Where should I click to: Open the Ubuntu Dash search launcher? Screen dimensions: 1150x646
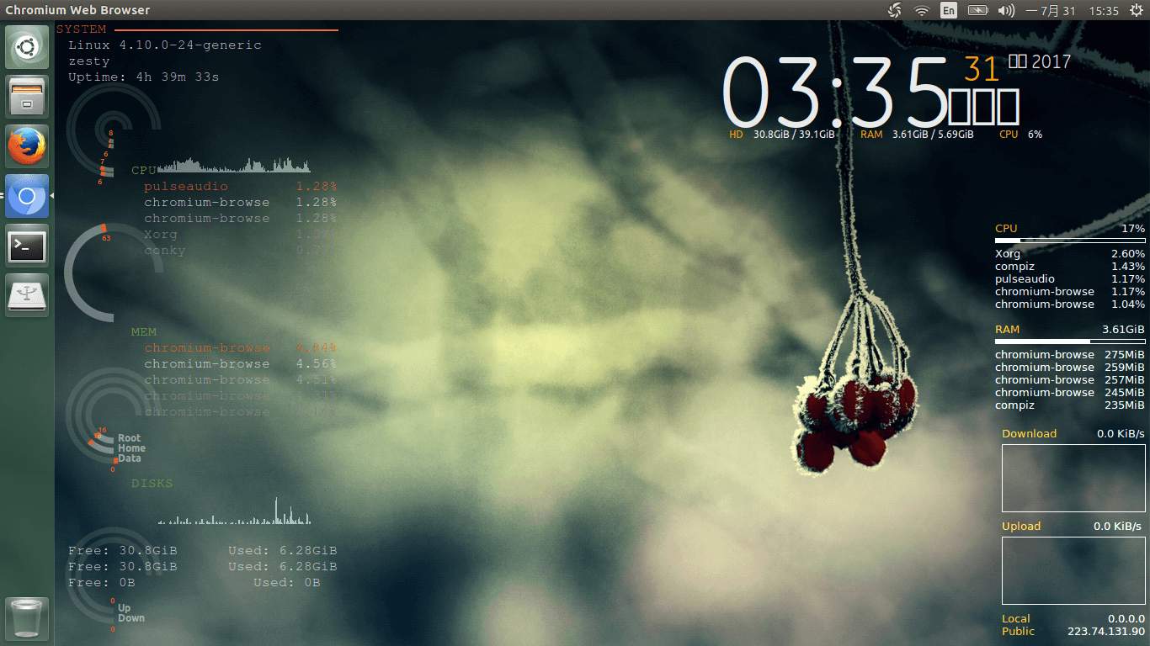click(27, 47)
